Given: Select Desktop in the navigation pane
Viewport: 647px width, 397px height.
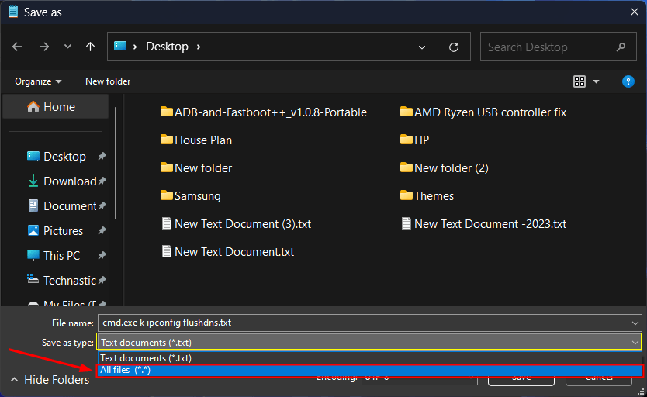Looking at the screenshot, I should point(57,157).
